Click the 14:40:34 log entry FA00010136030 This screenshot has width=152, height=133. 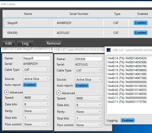tap(127, 86)
